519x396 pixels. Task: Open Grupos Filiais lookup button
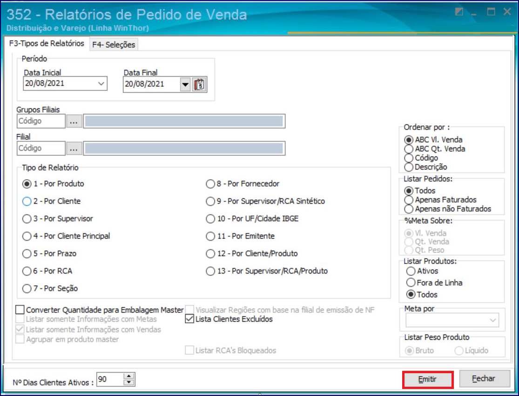click(x=74, y=121)
